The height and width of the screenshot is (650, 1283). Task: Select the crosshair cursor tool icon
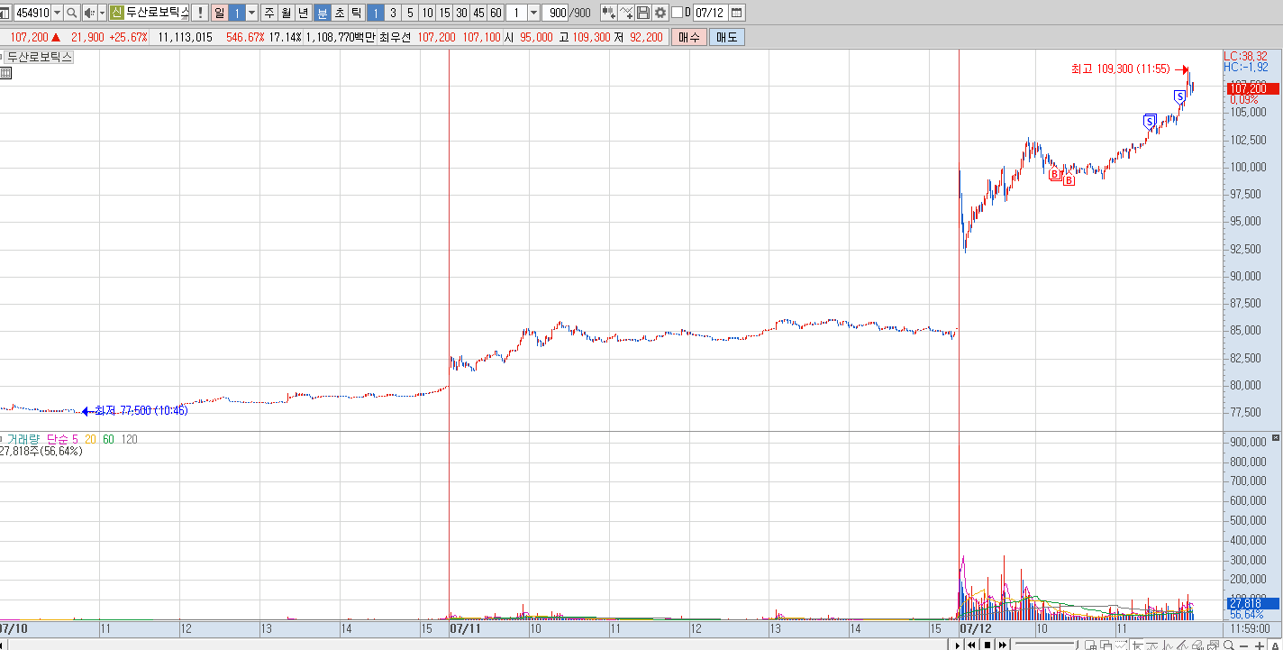point(1138,645)
